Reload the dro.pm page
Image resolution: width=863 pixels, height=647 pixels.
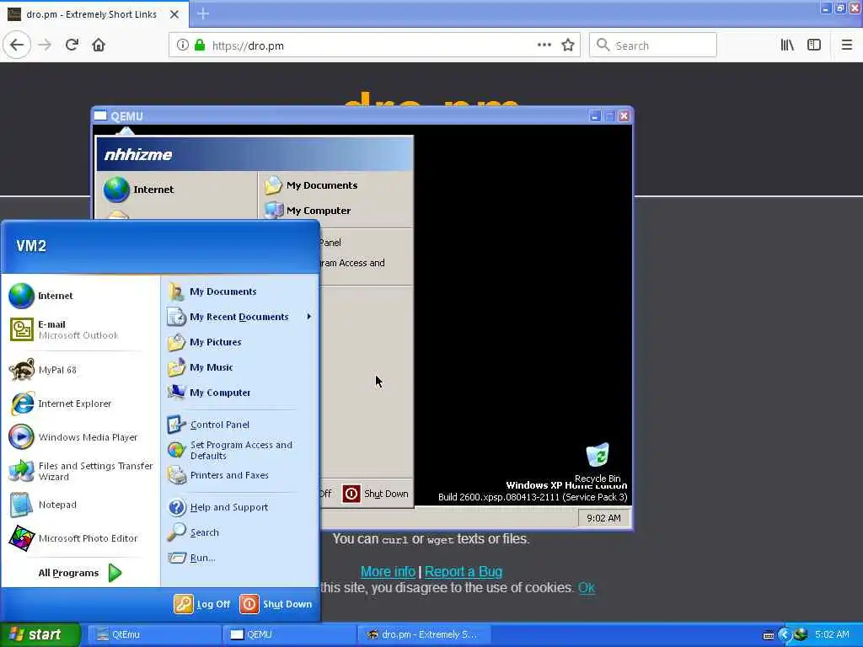coord(72,45)
